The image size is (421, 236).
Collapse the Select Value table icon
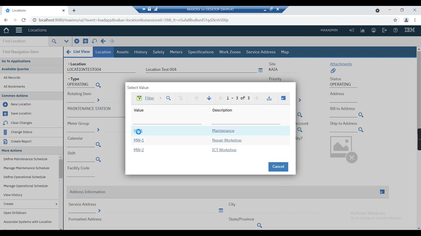tap(283, 98)
